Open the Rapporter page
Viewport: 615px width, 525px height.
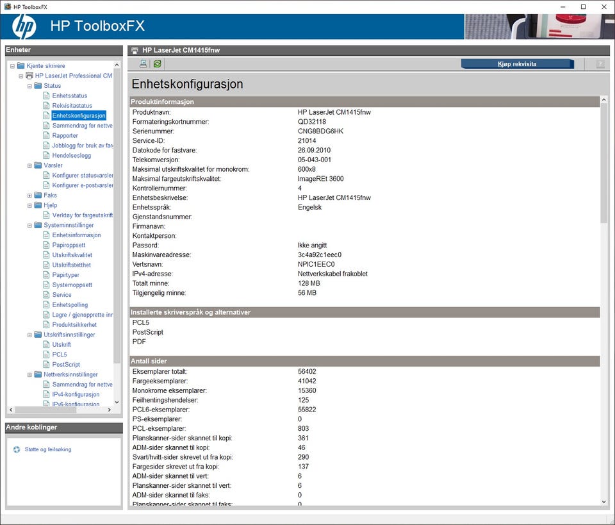(65, 135)
